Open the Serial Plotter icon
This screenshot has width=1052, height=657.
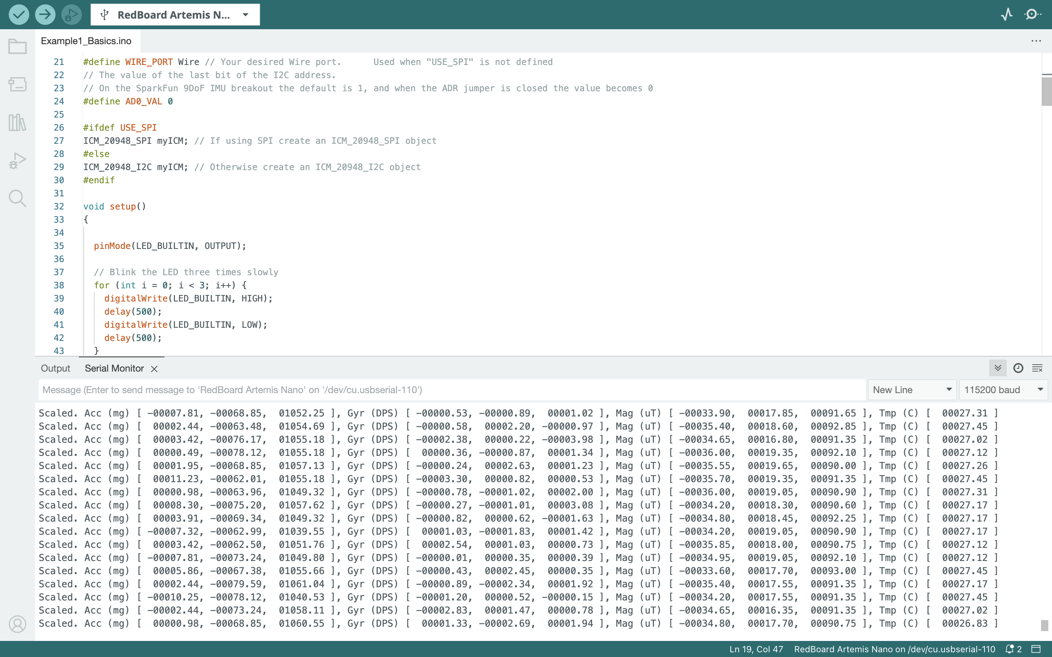(x=1006, y=15)
